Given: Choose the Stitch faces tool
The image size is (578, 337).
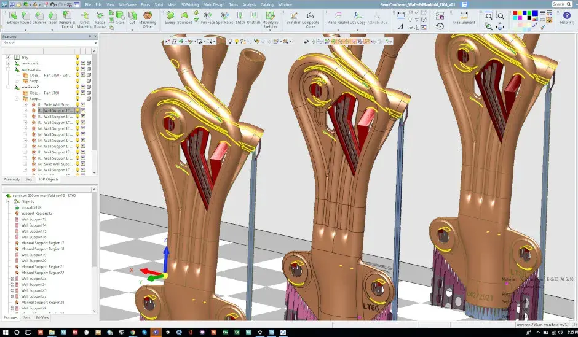Looking at the screenshot, I should 240,17.
